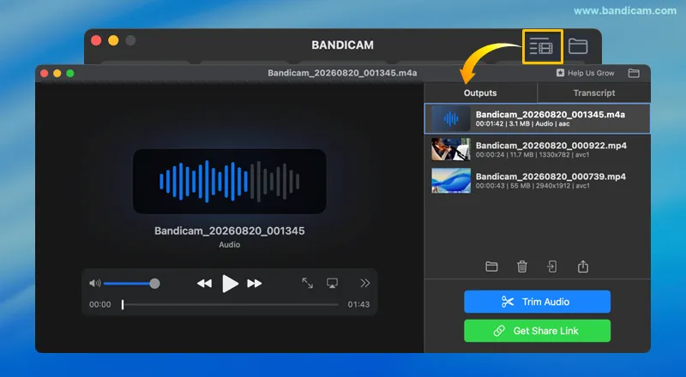Fast forward with the forward button

[254, 284]
